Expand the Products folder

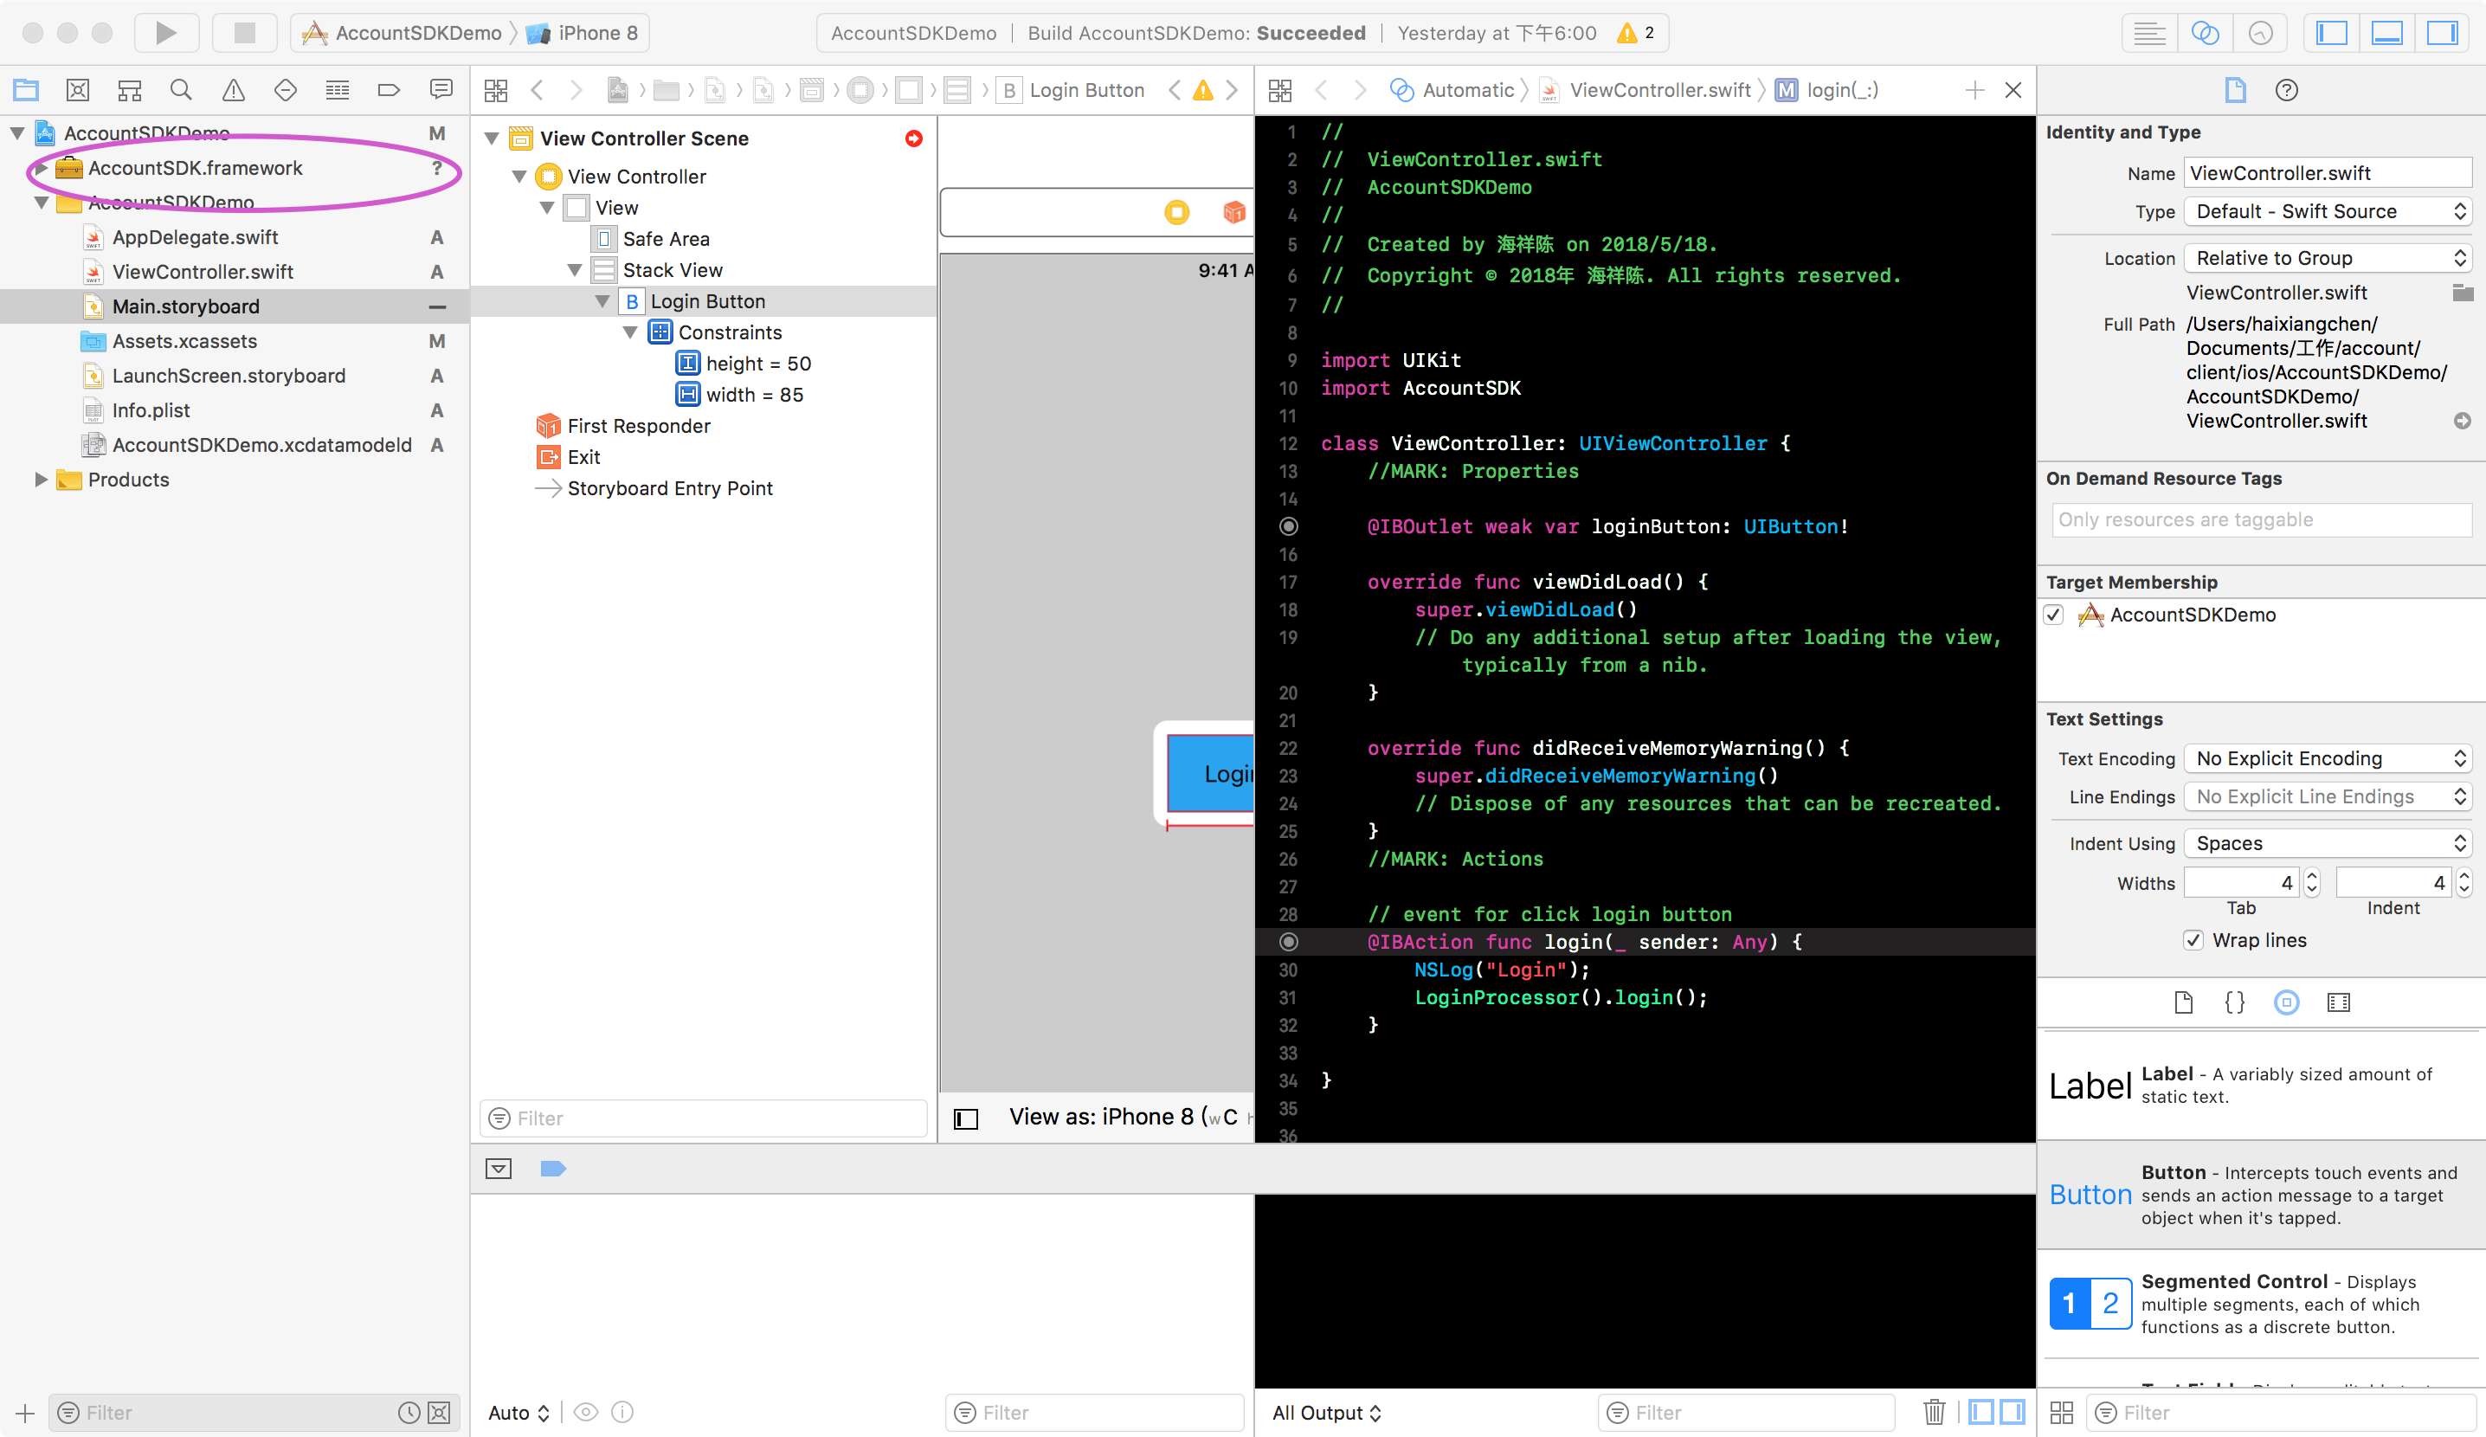[41, 480]
